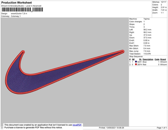Click the 'Trims:' label
This screenshot has width=168, height=130.
click(132, 27)
